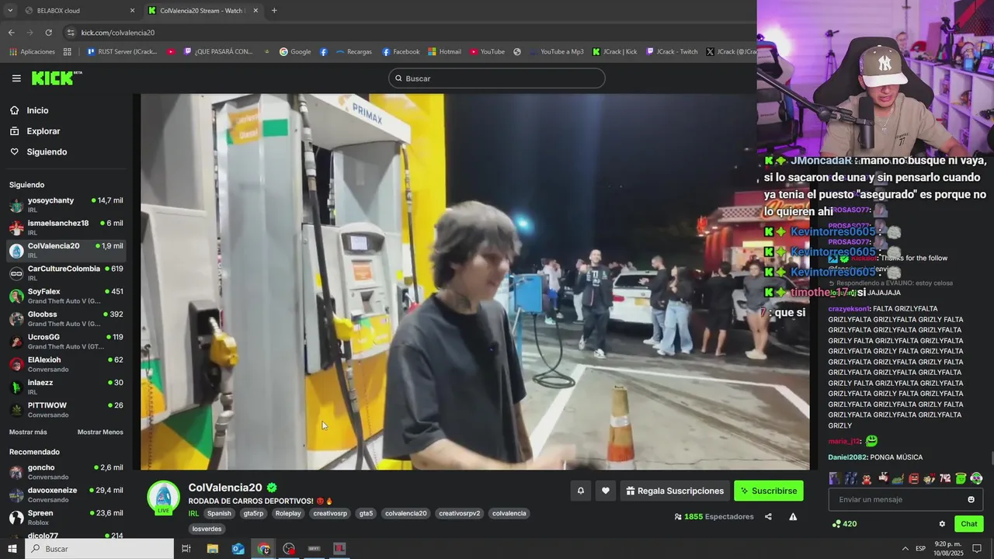Reload the page
Screen dimensions: 994x559
click(48, 33)
